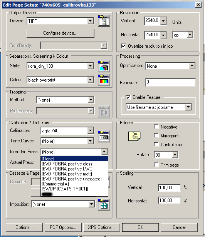The height and width of the screenshot is (237, 205).
Task: Open the Calibration dropdown showing agfa 740
Action: coord(67,130)
